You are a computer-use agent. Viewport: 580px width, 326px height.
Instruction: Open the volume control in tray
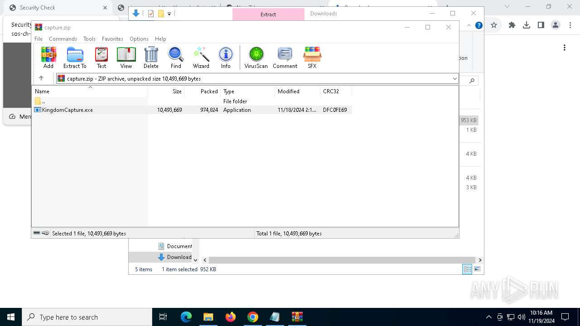[522, 317]
